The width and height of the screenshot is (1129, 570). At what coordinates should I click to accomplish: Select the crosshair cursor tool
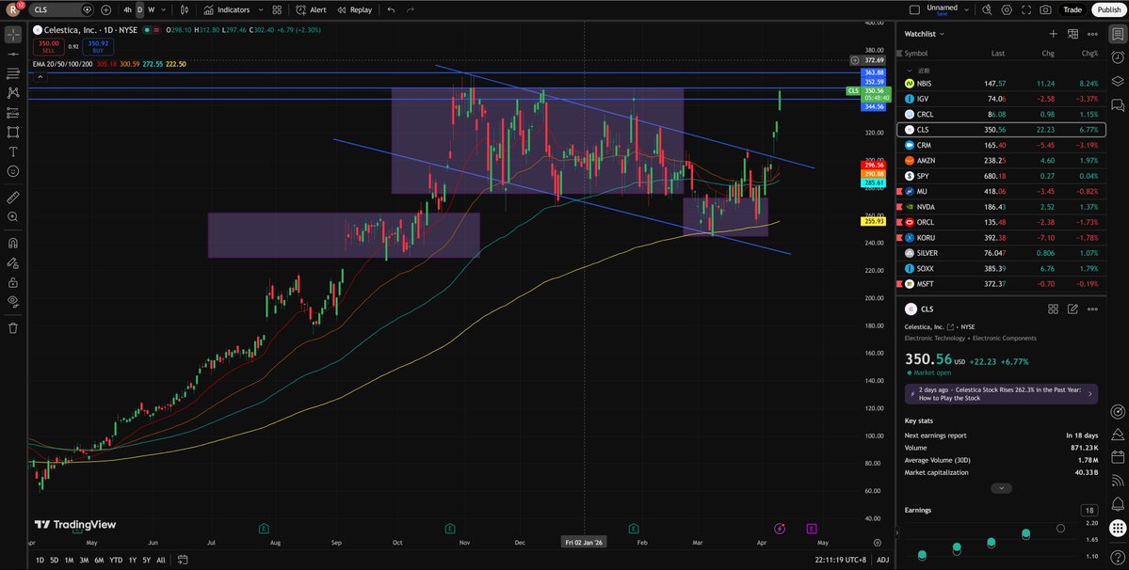(13, 35)
